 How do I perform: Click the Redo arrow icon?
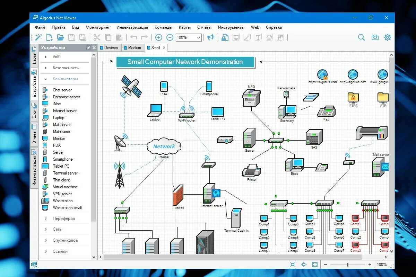tap(144, 37)
